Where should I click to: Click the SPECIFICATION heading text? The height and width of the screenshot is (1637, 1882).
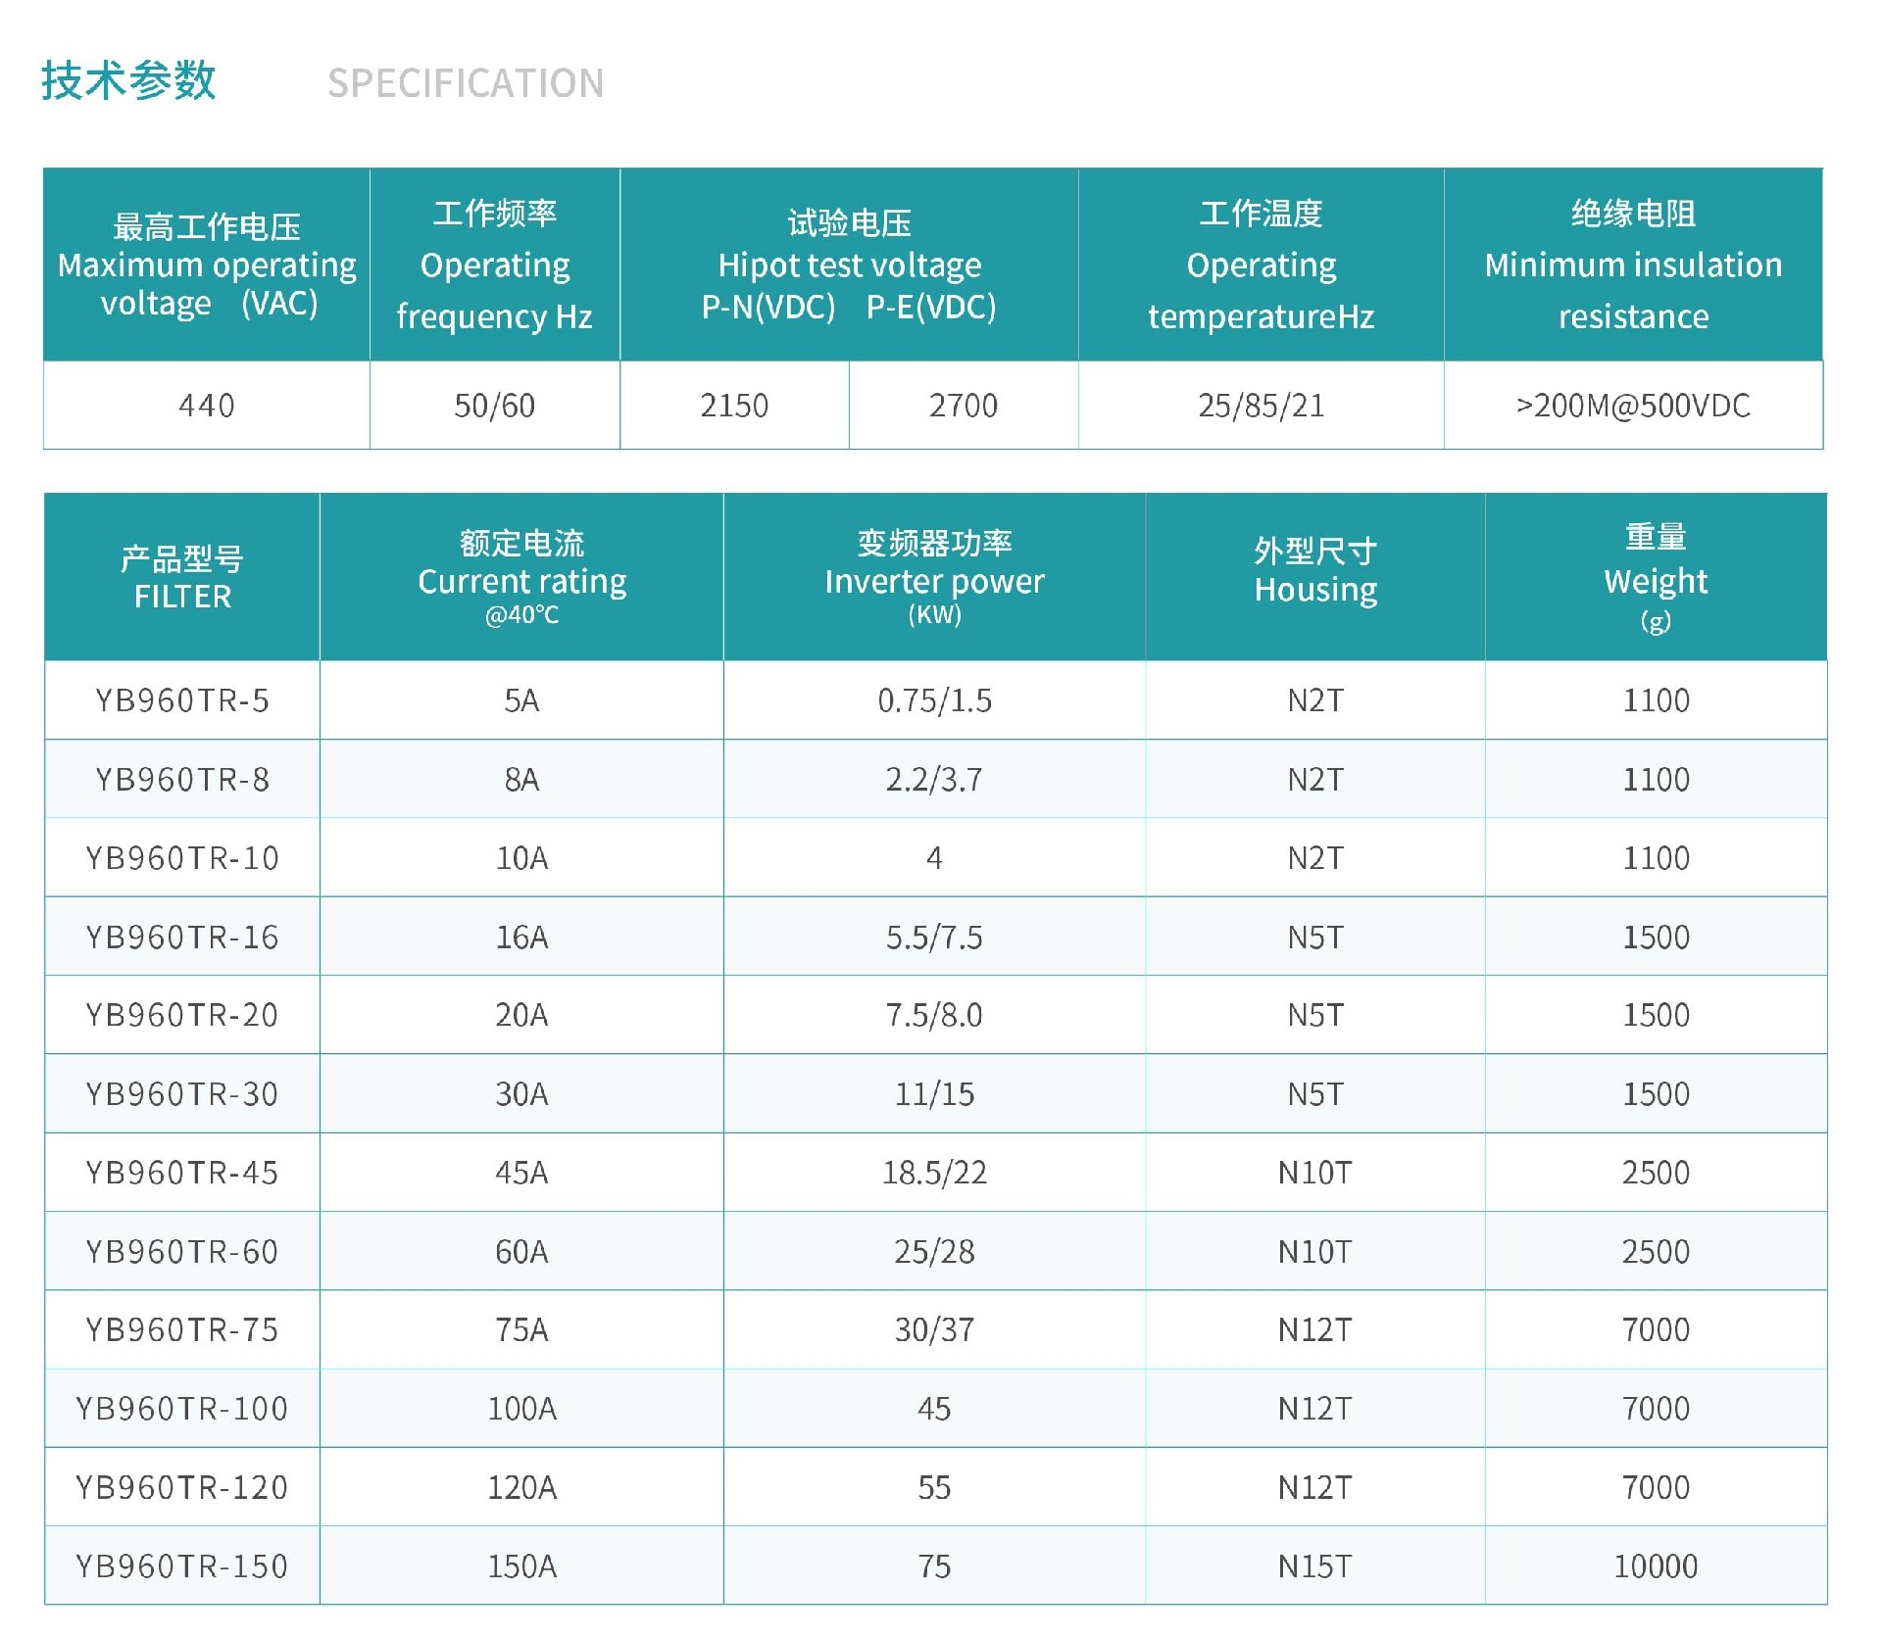pos(466,83)
